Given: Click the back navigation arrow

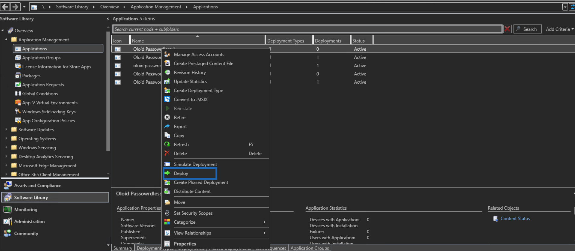Looking at the screenshot, I should coord(5,7).
